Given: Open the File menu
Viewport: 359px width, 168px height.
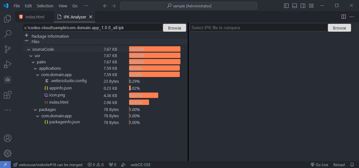Looking at the screenshot, I should (x=17, y=6).
